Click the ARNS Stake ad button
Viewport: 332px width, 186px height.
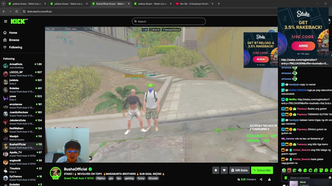coord(303,46)
